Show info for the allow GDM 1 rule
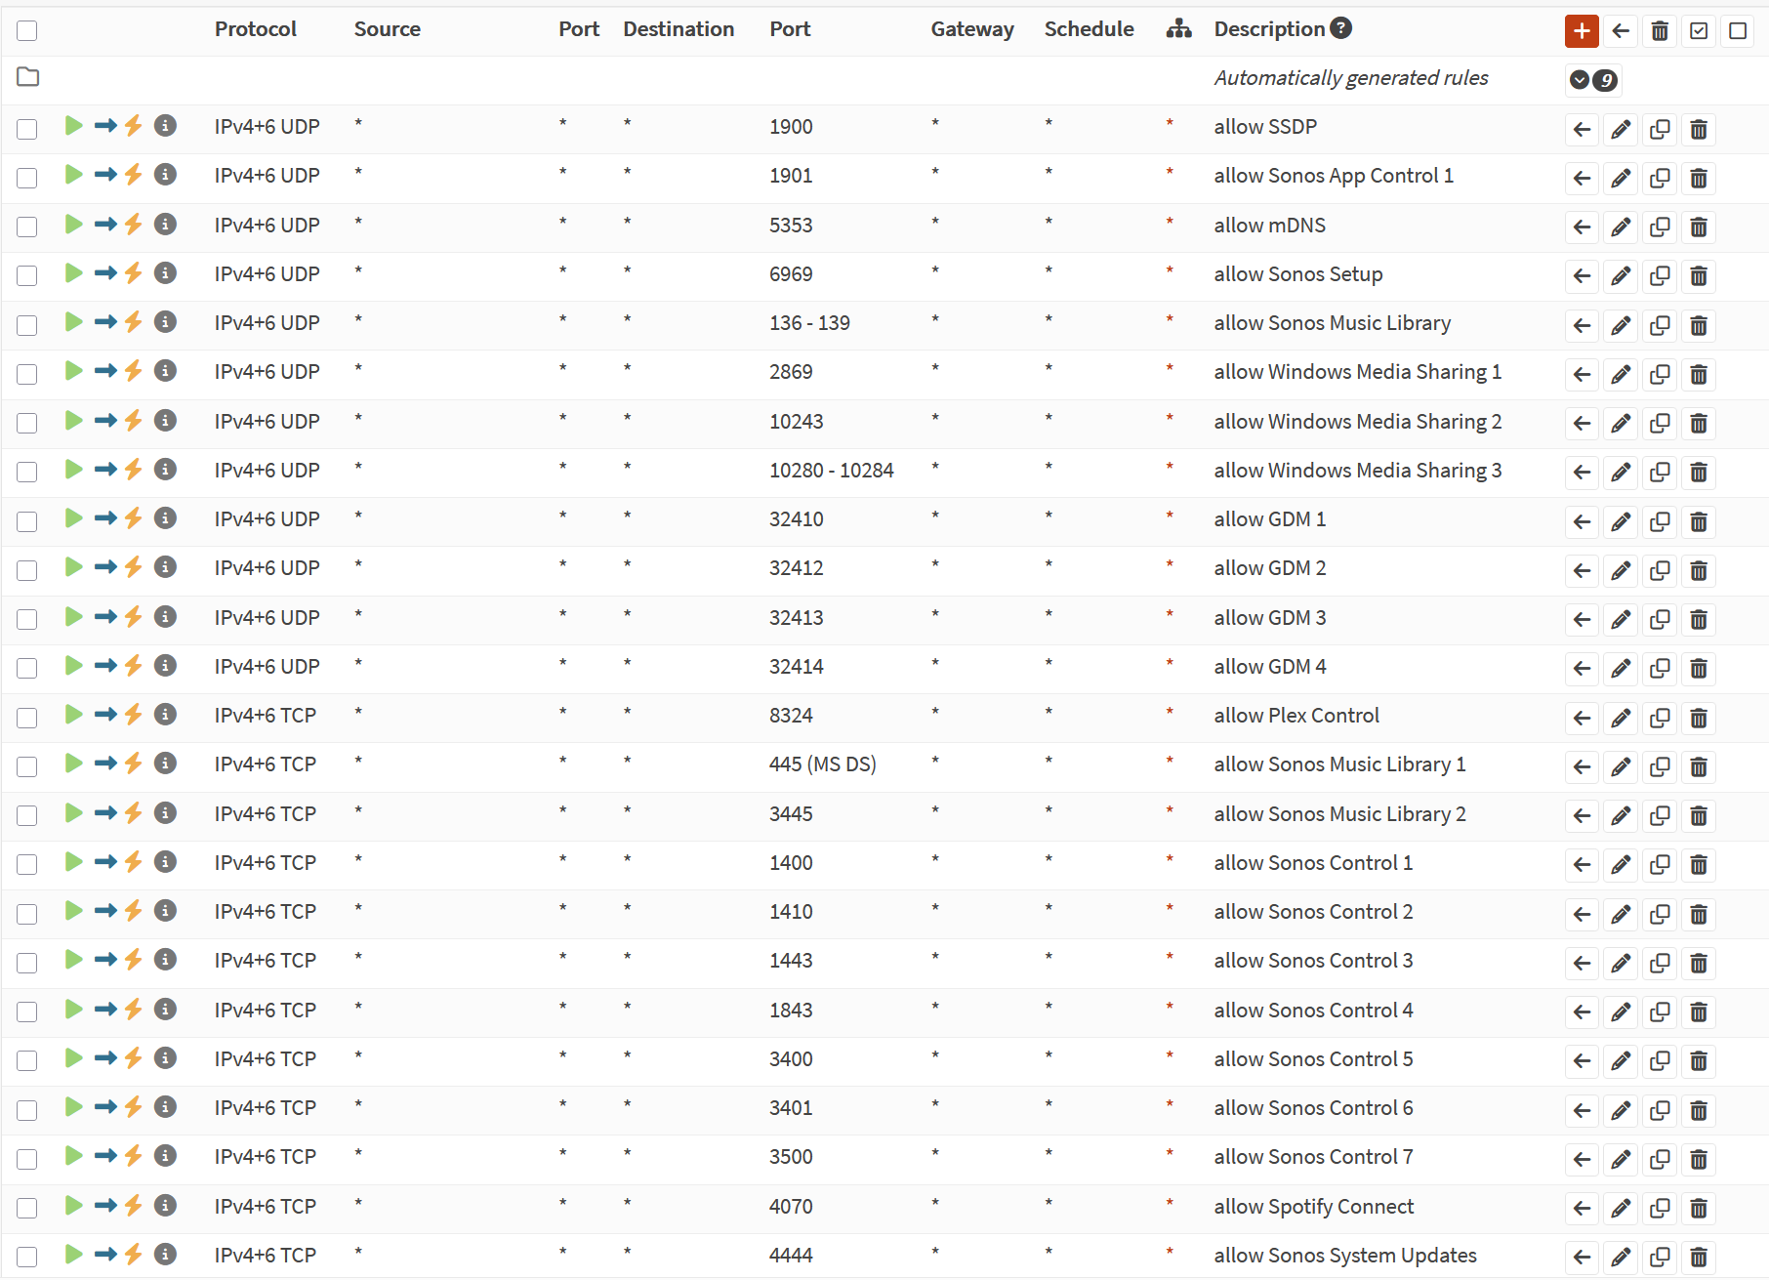This screenshot has height=1280, width=1769. click(x=166, y=517)
